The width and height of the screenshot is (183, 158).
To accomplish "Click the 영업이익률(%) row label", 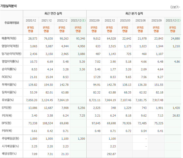I will [10, 61].
